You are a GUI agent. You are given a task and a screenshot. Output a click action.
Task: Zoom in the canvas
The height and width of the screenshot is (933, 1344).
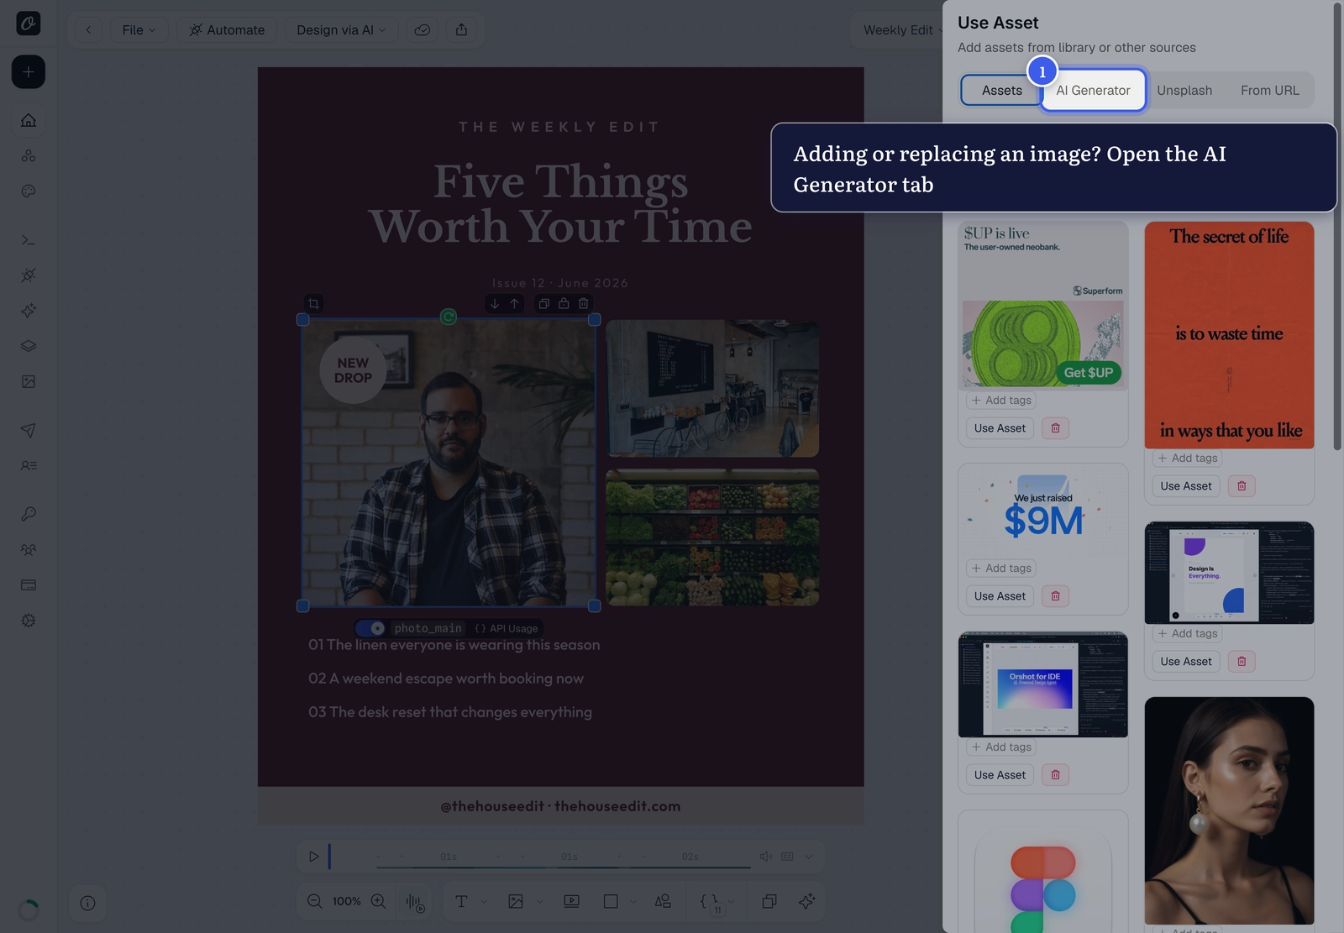tap(378, 901)
